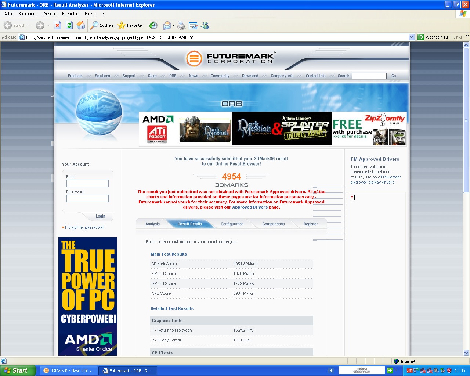This screenshot has height=376, width=470.
Task: Go to the home page via house icon
Action: (x=81, y=25)
